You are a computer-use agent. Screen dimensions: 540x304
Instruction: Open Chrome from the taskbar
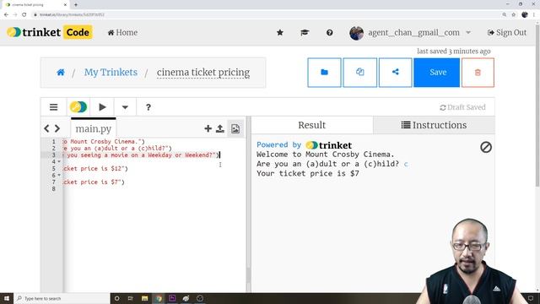(x=159, y=298)
